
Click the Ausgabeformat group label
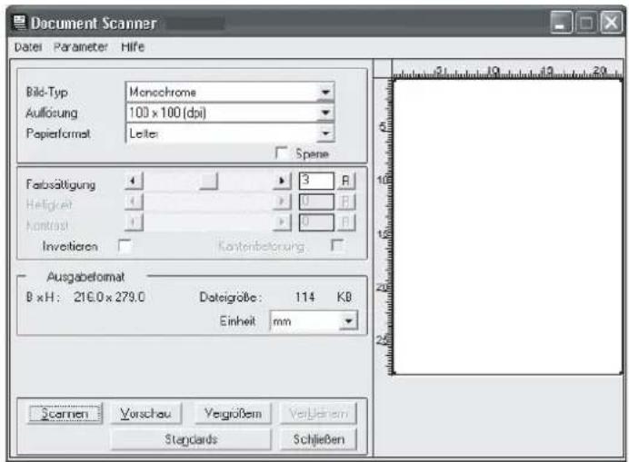click(x=85, y=277)
